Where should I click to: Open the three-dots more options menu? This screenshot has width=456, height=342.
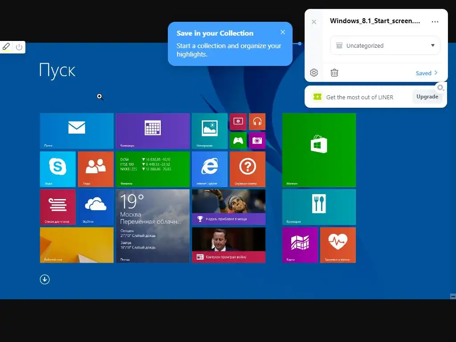click(x=435, y=21)
